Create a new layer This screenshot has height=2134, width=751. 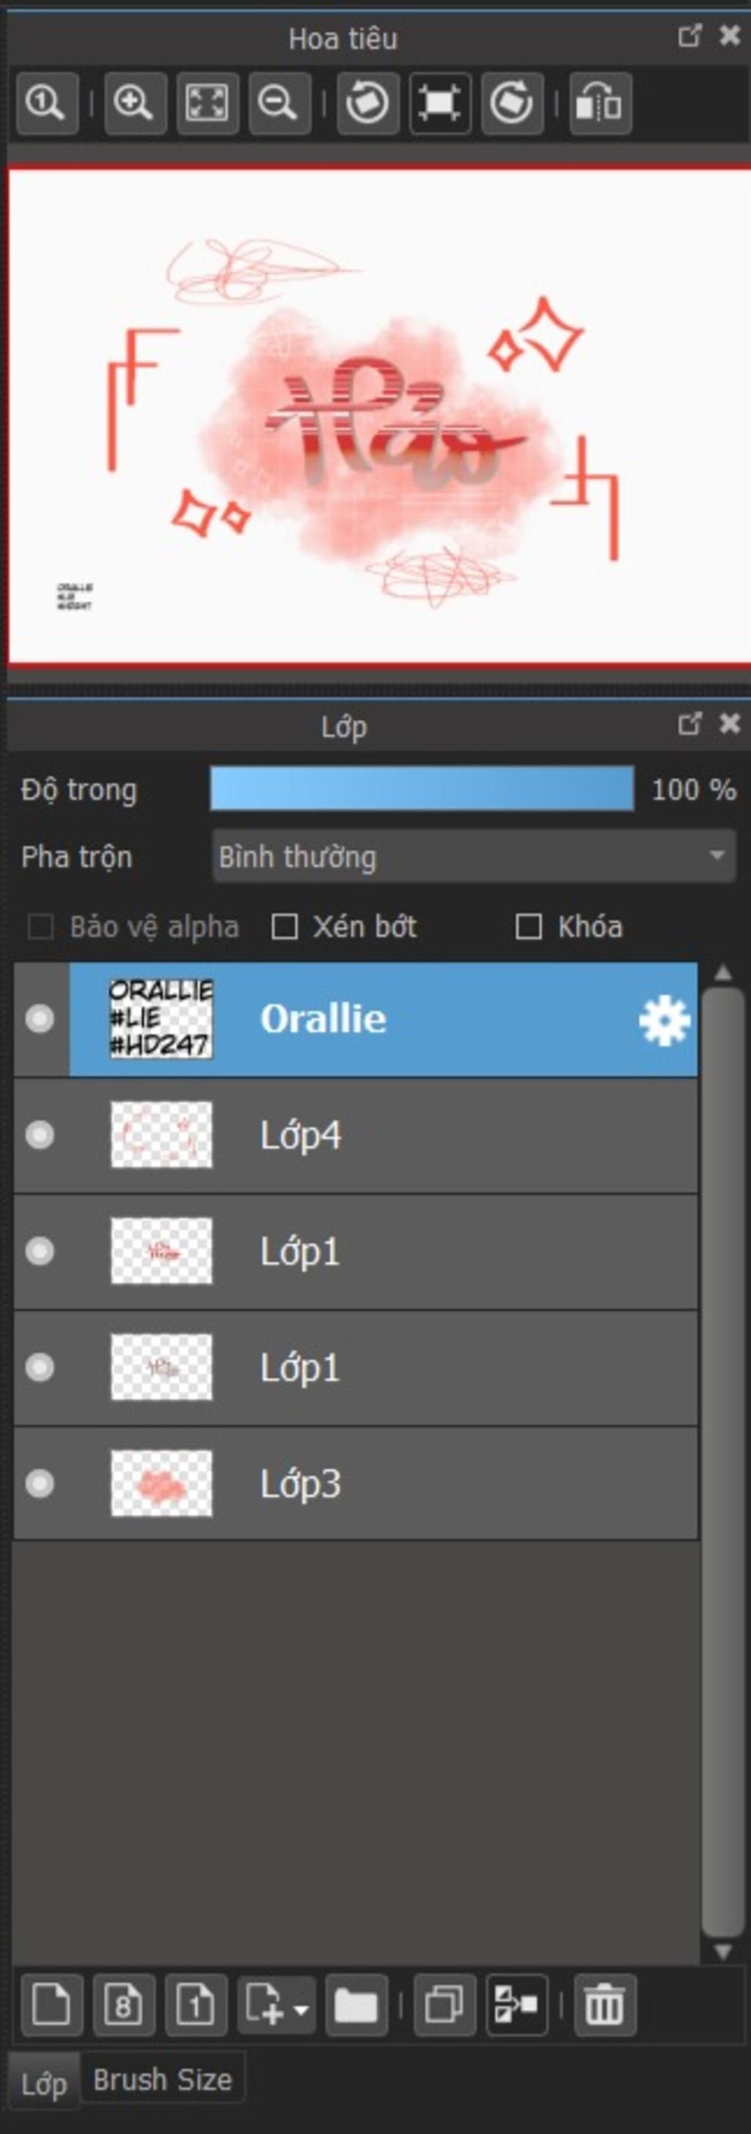tap(51, 2005)
